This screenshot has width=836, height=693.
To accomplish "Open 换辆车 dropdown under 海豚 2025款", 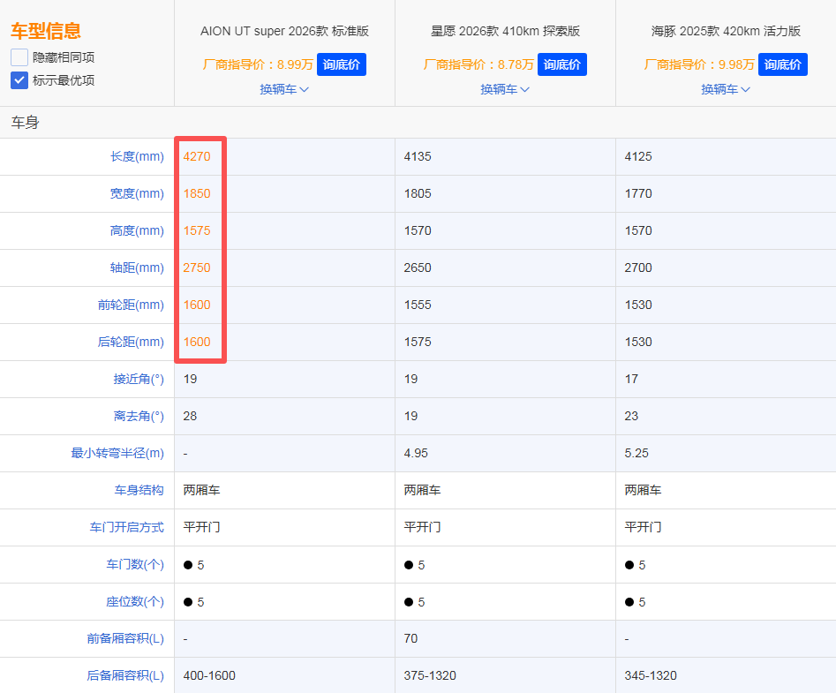I will tap(726, 89).
